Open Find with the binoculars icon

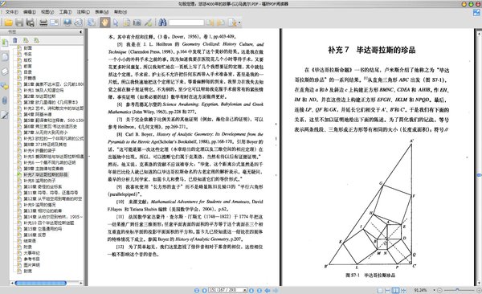pos(162,22)
